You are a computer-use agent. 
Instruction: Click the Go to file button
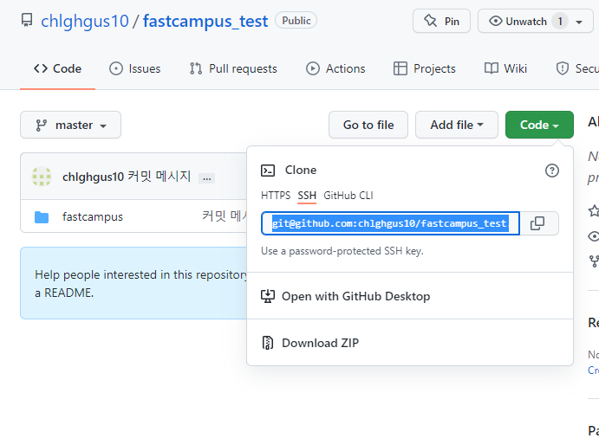pos(368,125)
